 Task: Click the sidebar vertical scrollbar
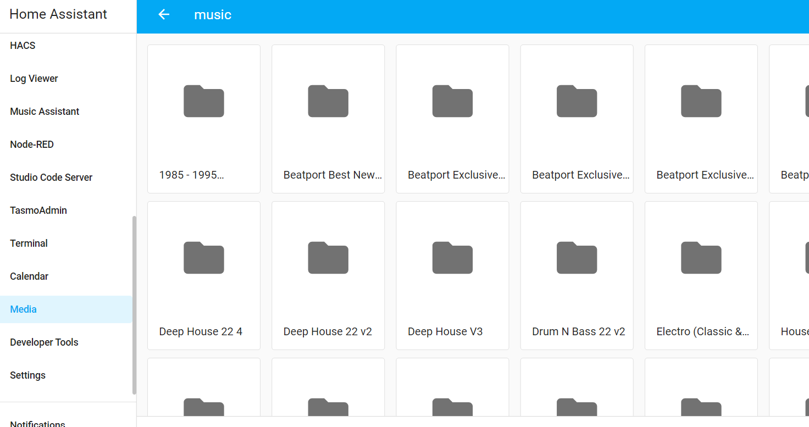(134, 305)
